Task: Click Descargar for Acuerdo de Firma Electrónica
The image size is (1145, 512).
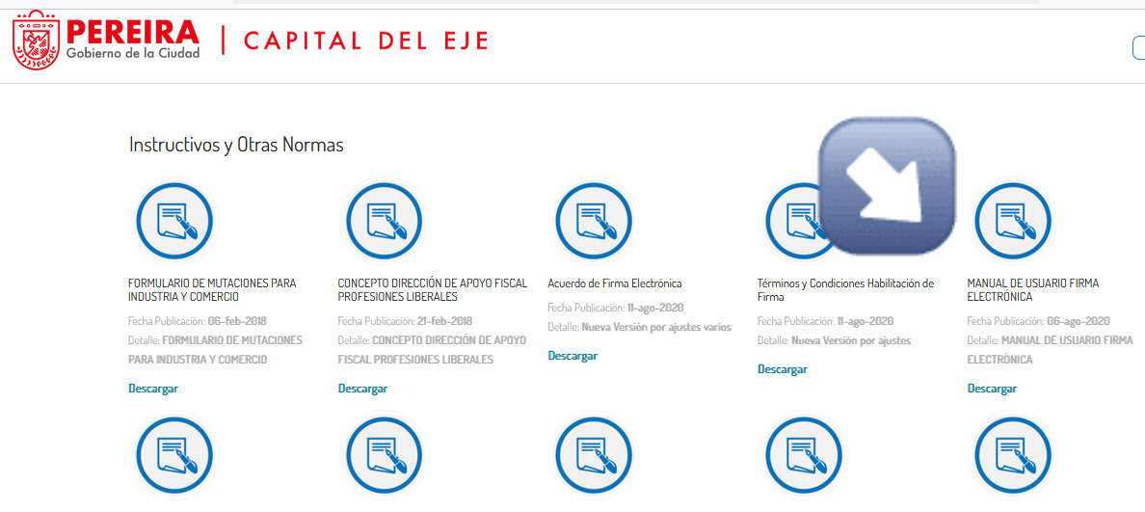Action: [x=572, y=356]
